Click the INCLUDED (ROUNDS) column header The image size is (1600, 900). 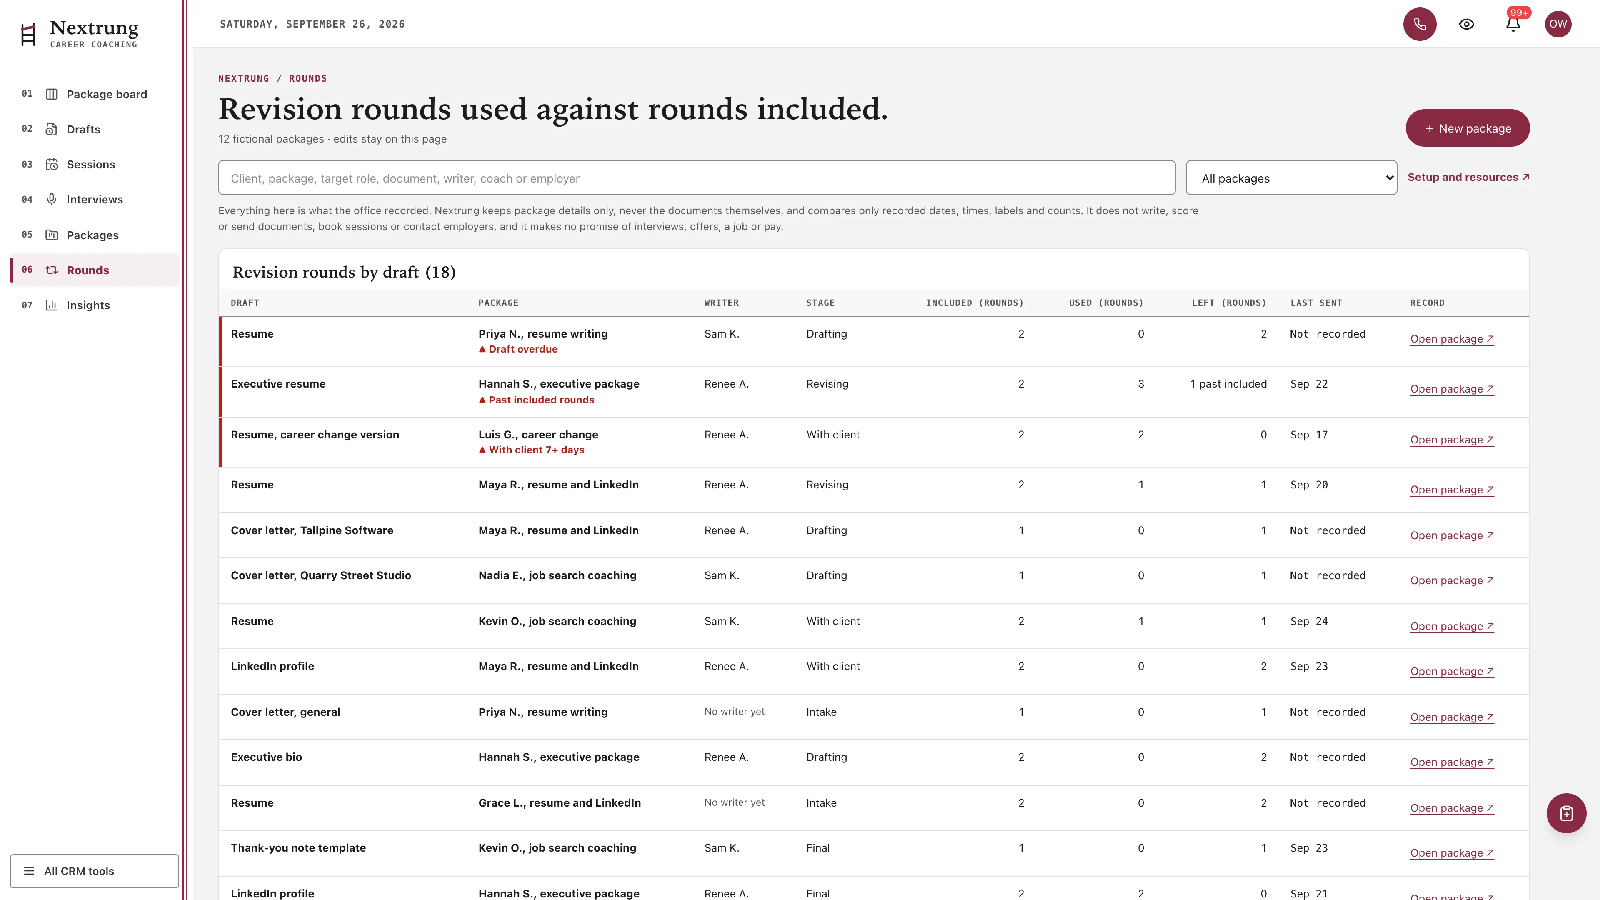point(975,303)
